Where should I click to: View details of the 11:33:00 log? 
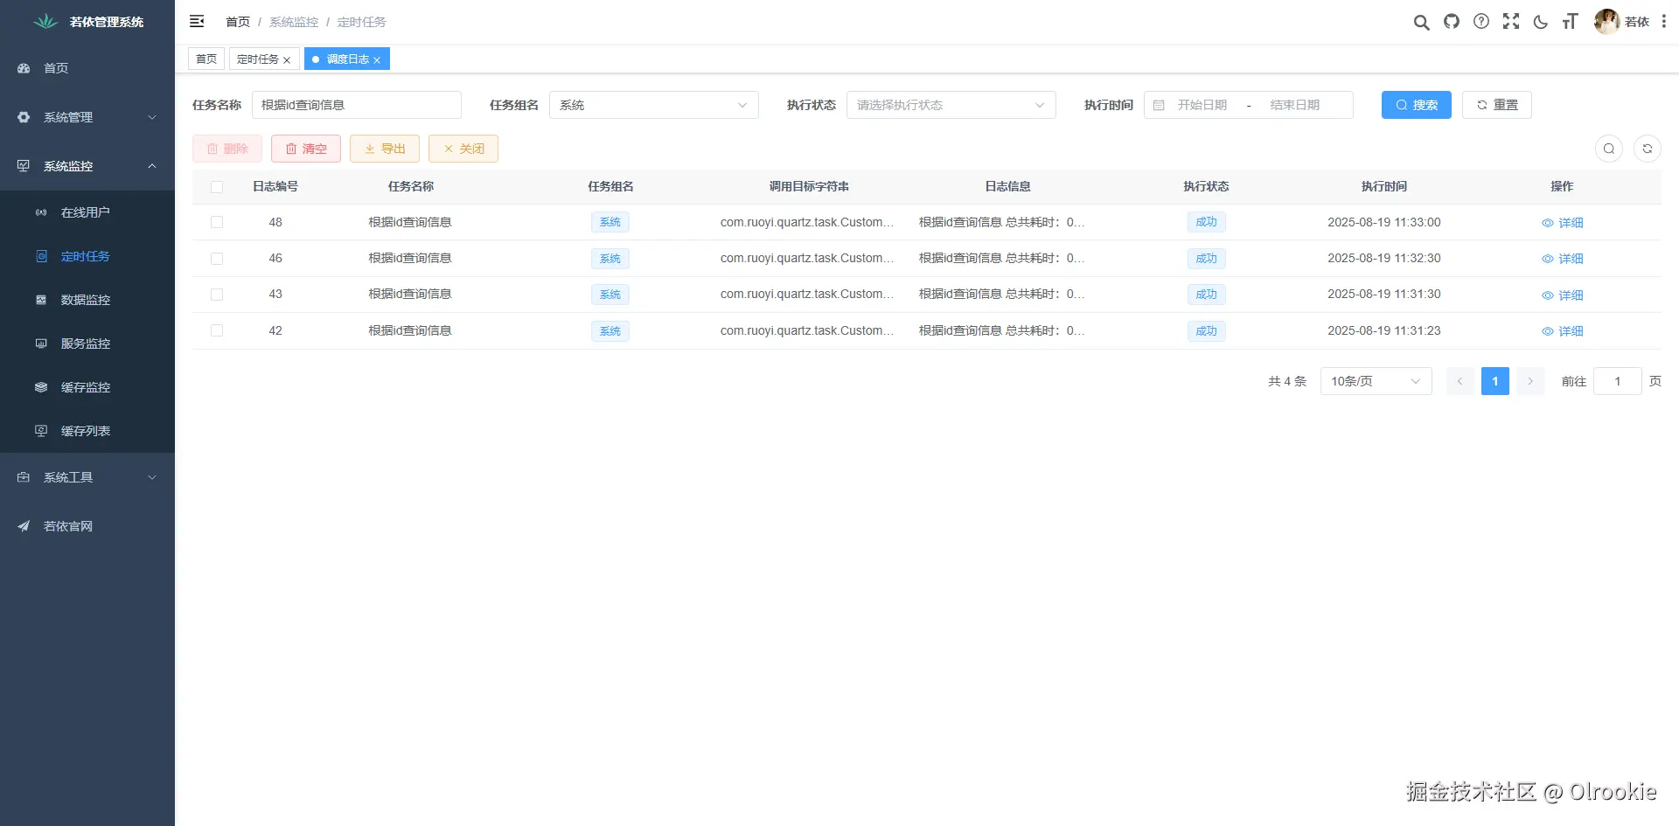click(x=1562, y=223)
